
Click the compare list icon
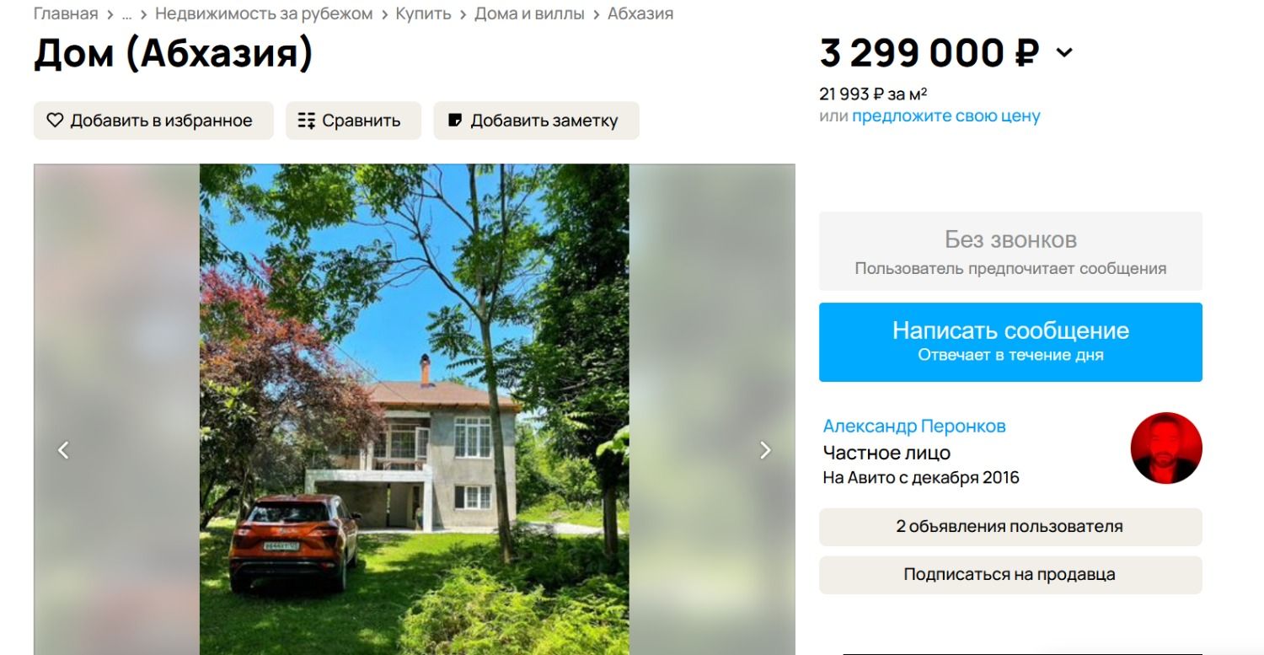pyautogui.click(x=307, y=121)
